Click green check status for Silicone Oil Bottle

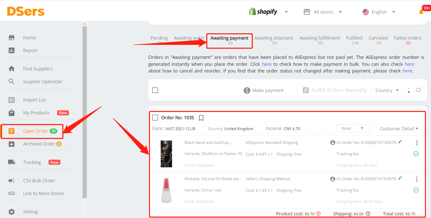(416, 190)
